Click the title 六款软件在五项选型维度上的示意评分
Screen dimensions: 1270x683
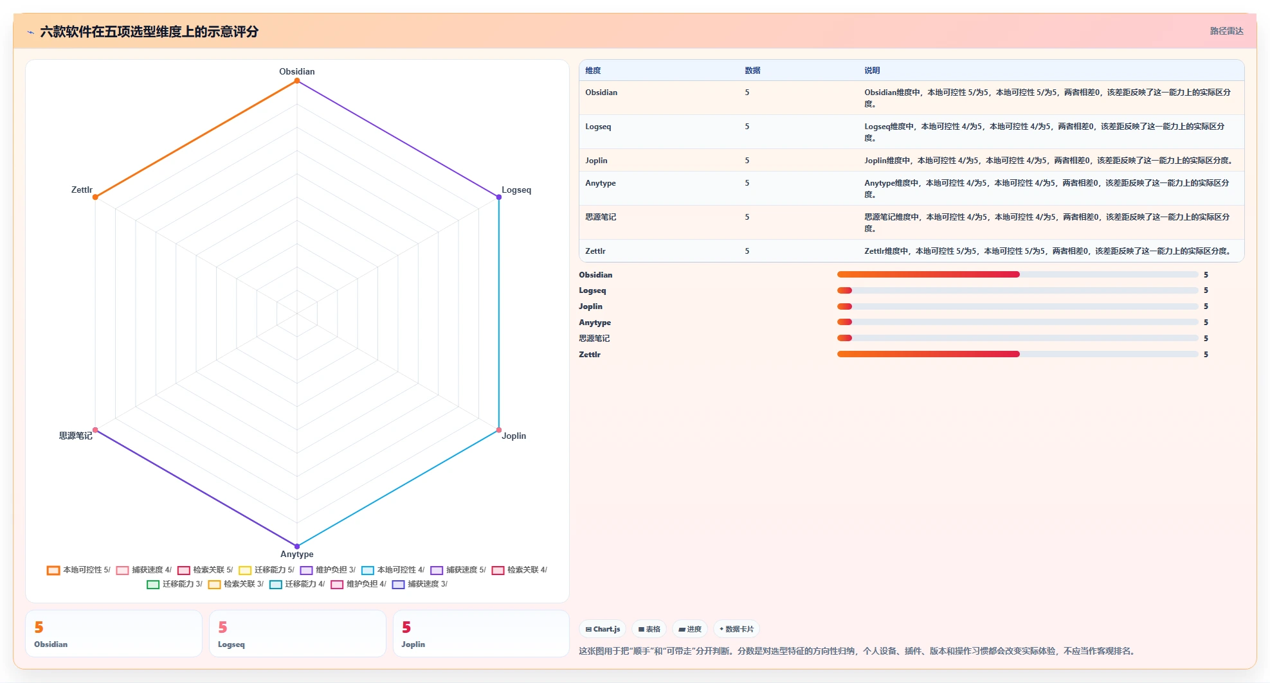point(149,31)
